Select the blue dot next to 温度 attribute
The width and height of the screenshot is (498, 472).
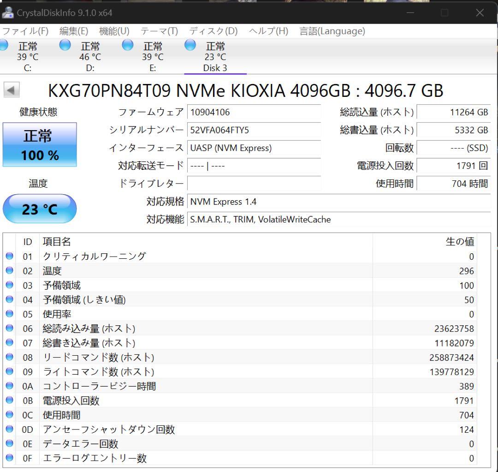[10, 271]
